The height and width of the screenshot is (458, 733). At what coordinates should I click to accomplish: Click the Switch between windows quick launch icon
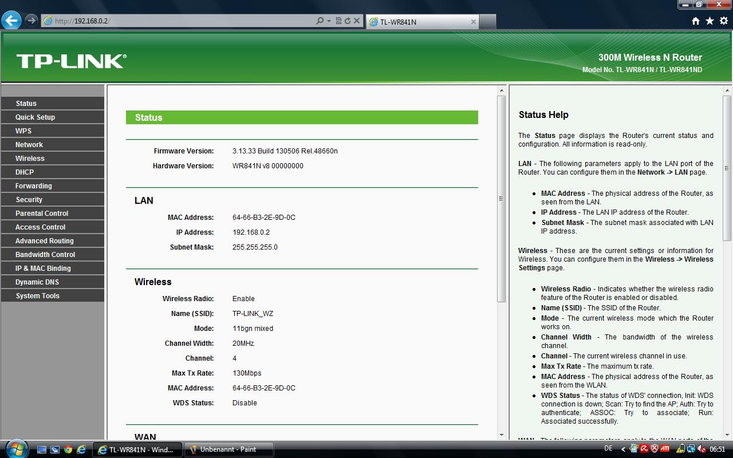tap(55, 449)
